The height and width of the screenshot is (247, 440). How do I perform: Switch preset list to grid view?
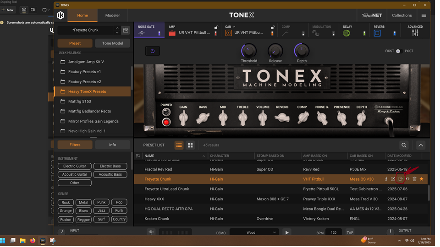click(190, 145)
